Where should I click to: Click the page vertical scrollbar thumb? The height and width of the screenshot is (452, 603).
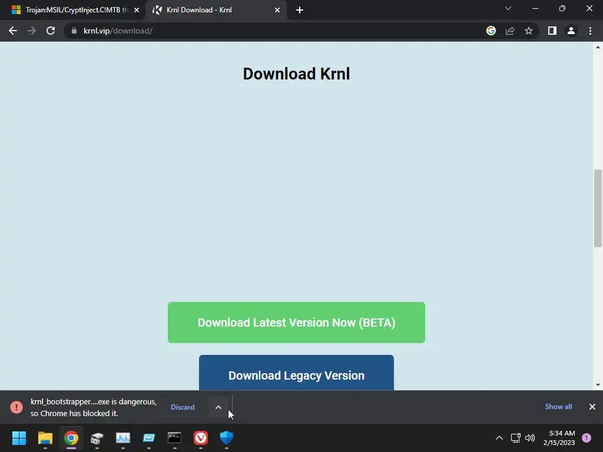(x=598, y=208)
